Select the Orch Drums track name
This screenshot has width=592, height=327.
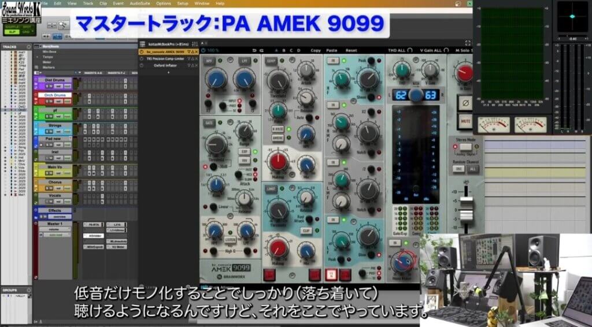click(x=55, y=95)
